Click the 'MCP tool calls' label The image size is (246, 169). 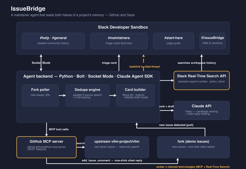[59, 129]
